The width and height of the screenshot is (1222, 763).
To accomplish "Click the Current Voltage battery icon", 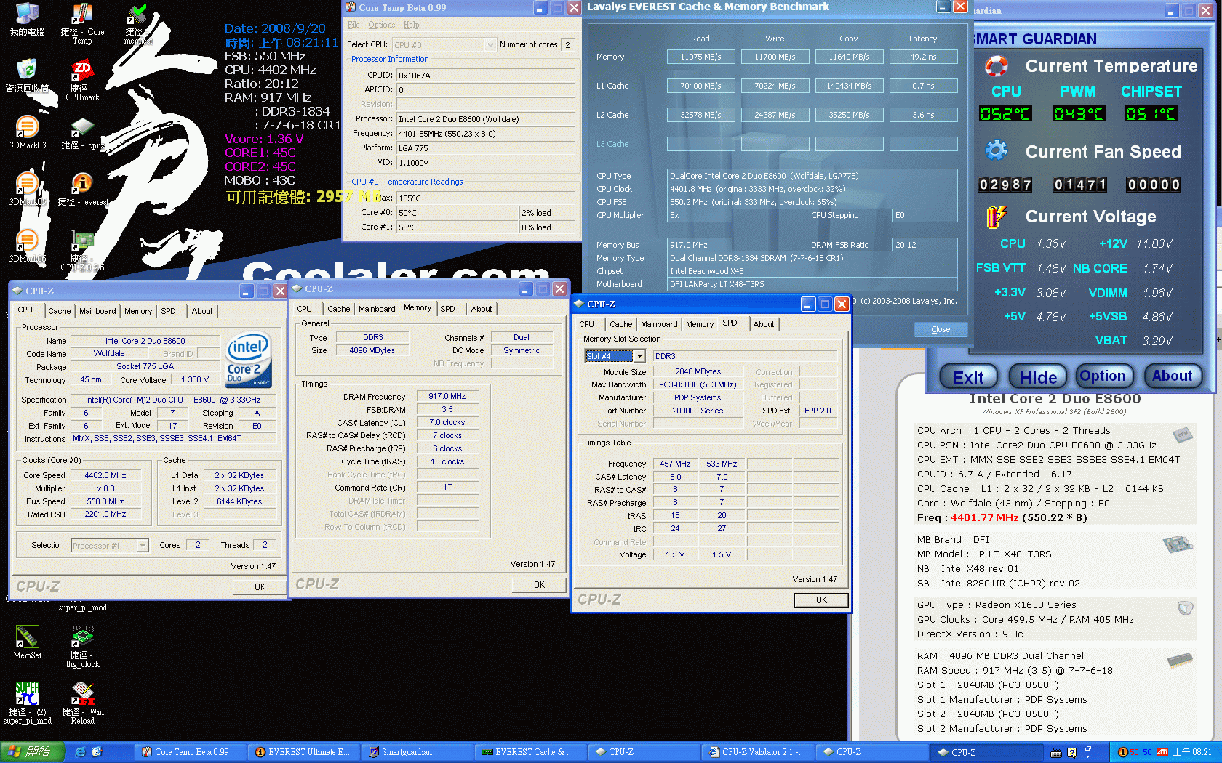I will tap(996, 216).
